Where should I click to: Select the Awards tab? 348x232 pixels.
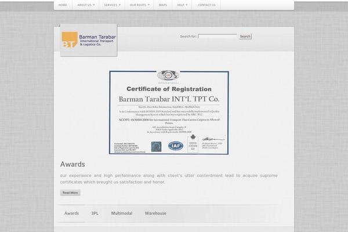pos(71,213)
